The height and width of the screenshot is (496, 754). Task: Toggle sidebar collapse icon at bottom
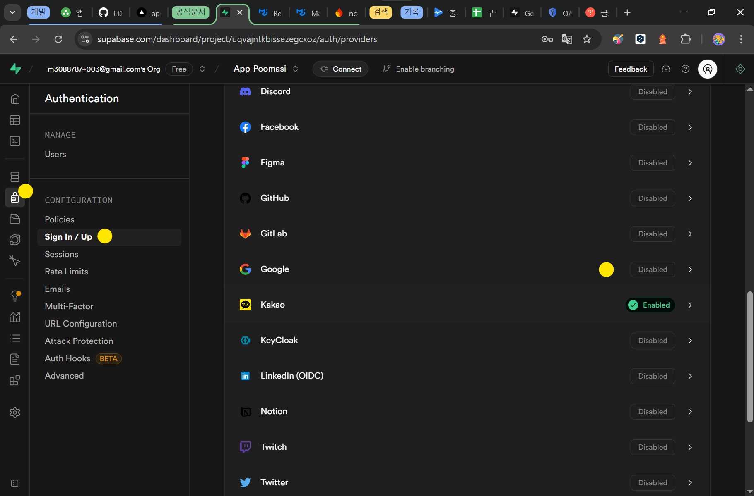(15, 483)
